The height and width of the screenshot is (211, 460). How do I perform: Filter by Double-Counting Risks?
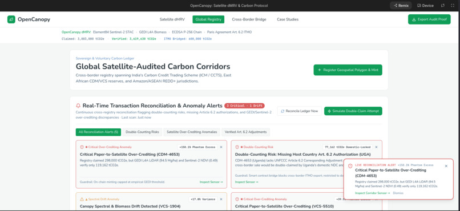click(x=142, y=132)
